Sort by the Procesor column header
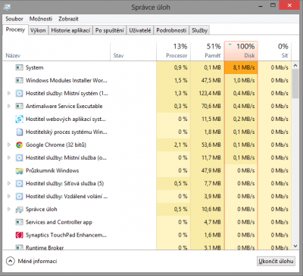 (x=173, y=51)
